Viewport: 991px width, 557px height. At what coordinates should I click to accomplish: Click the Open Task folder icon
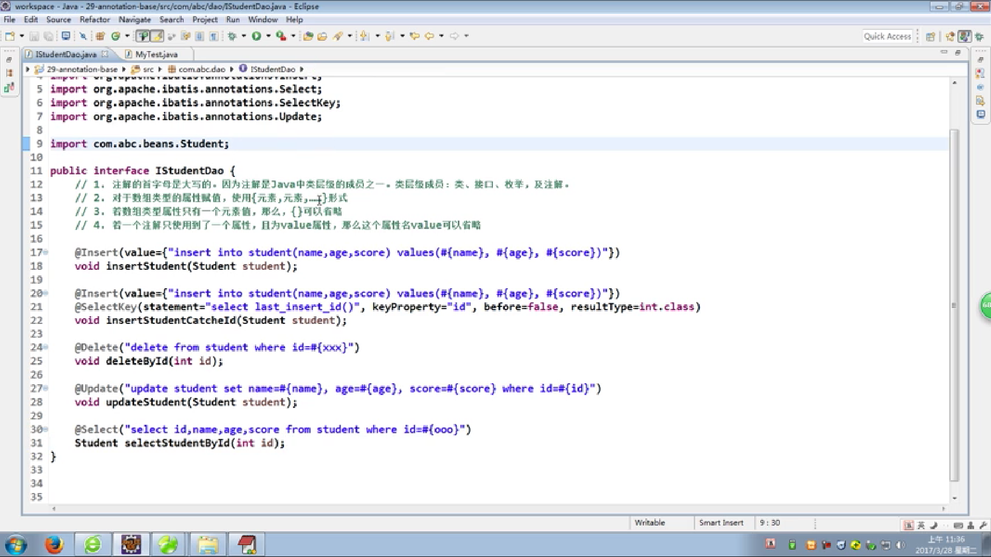[323, 36]
